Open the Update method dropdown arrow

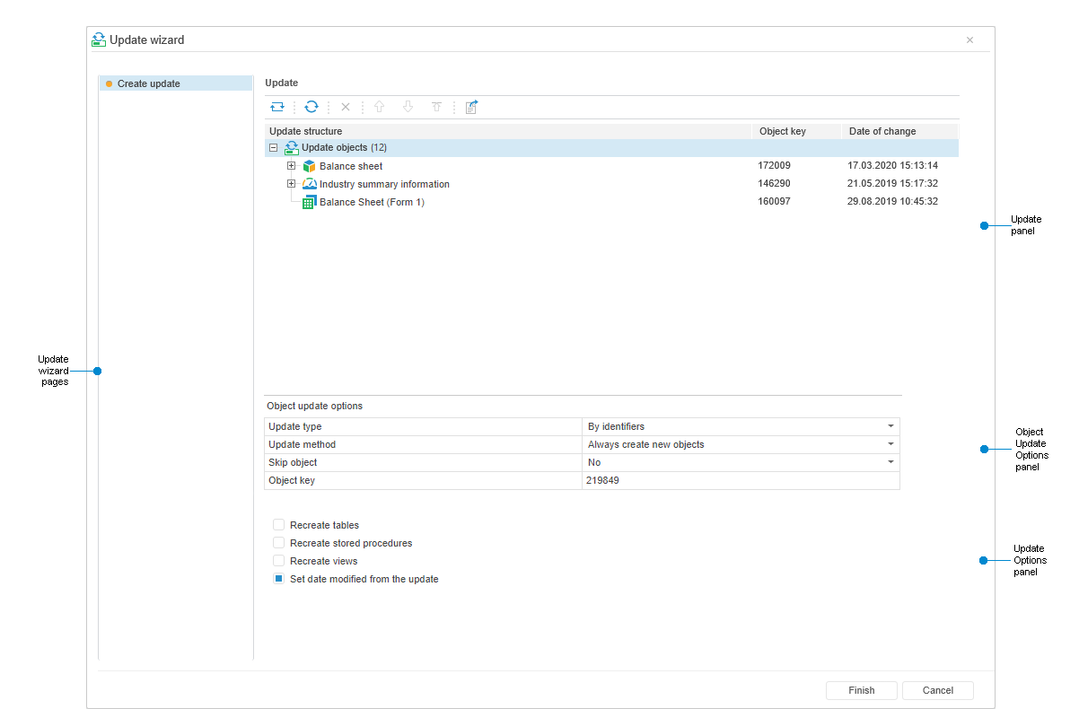click(890, 444)
